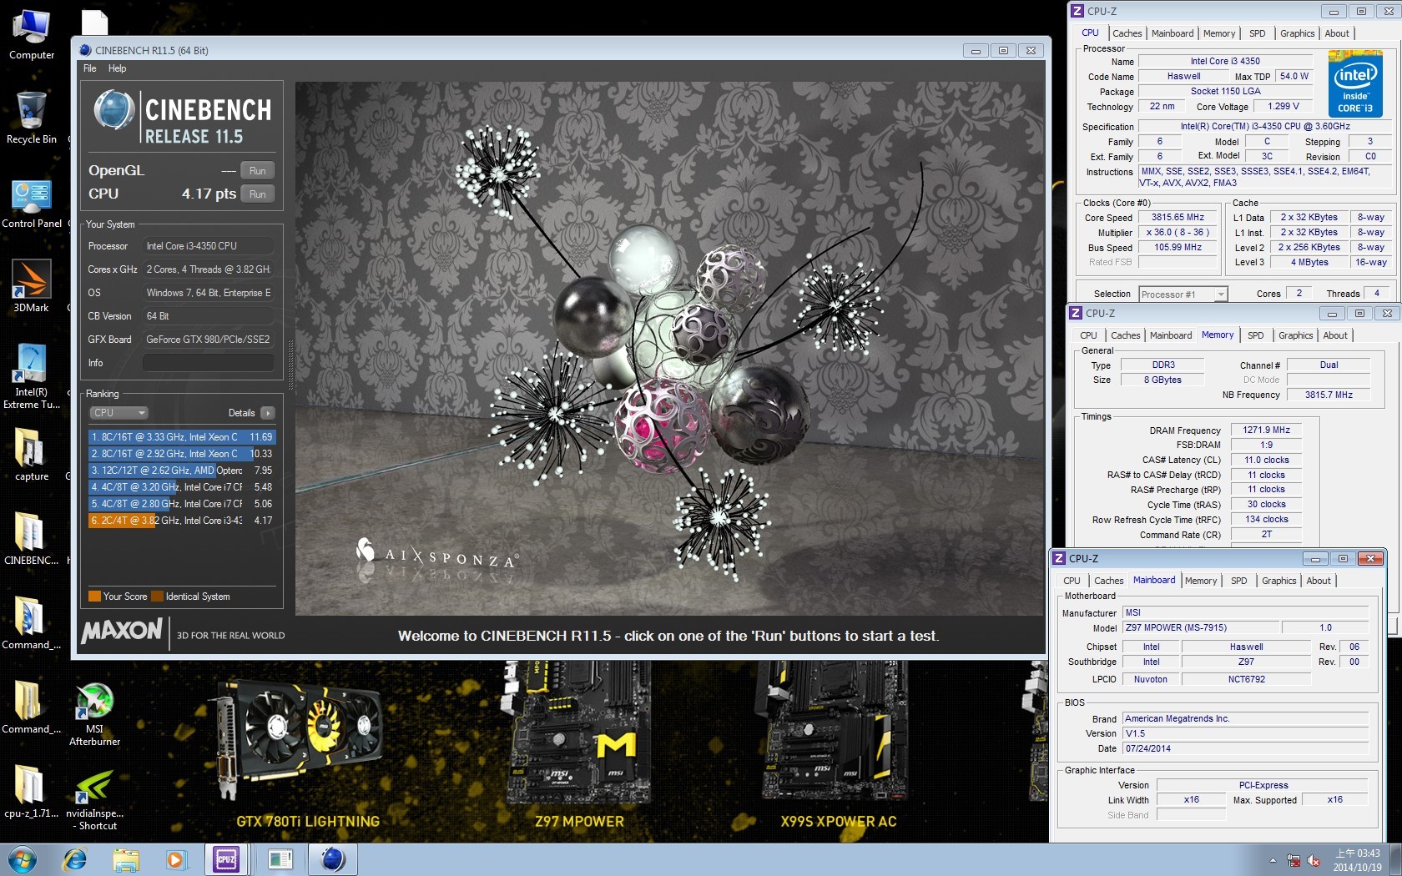
Task: Select ranking row 2C/4T Core i3 4.17
Action: point(181,521)
